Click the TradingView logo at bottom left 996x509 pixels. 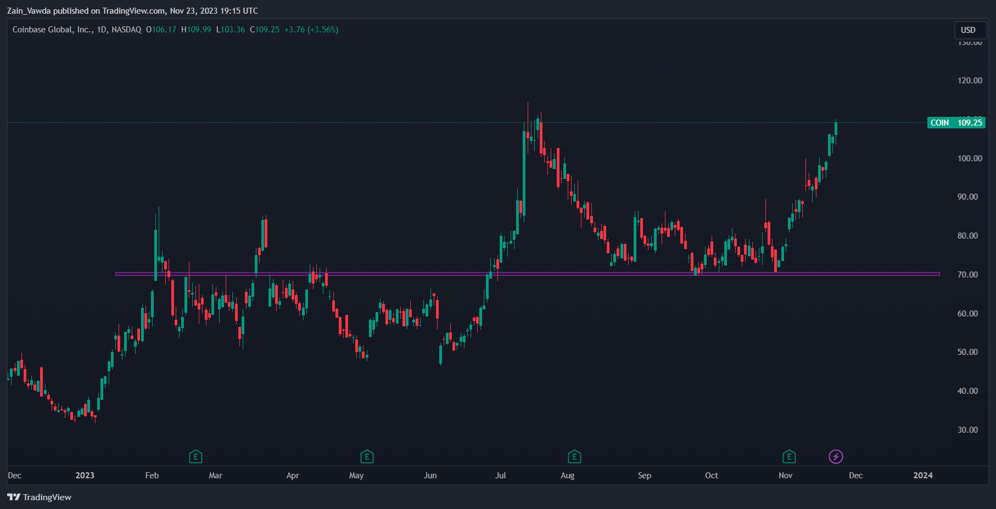40,497
